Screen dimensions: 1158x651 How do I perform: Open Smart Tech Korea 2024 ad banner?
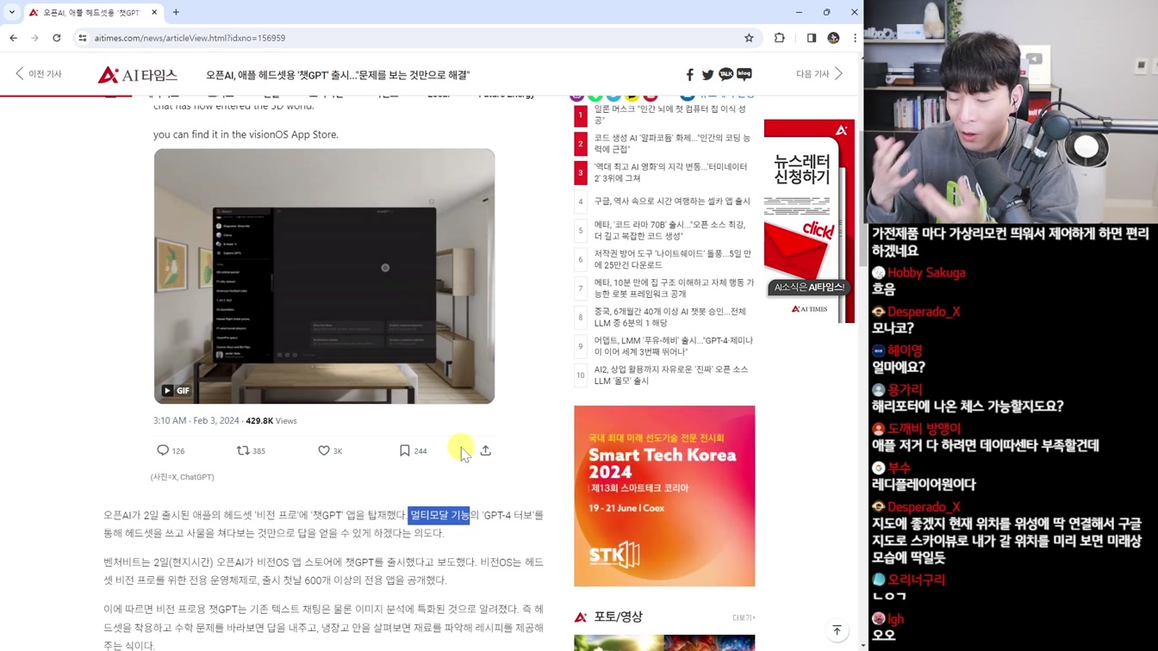[664, 496]
